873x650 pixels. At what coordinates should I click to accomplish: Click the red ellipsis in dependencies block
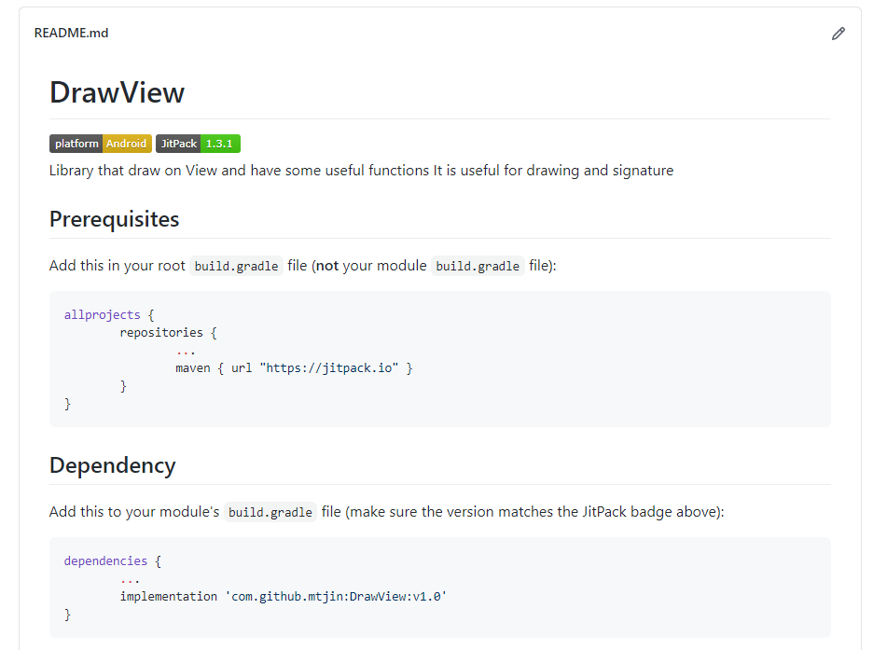coord(130,580)
